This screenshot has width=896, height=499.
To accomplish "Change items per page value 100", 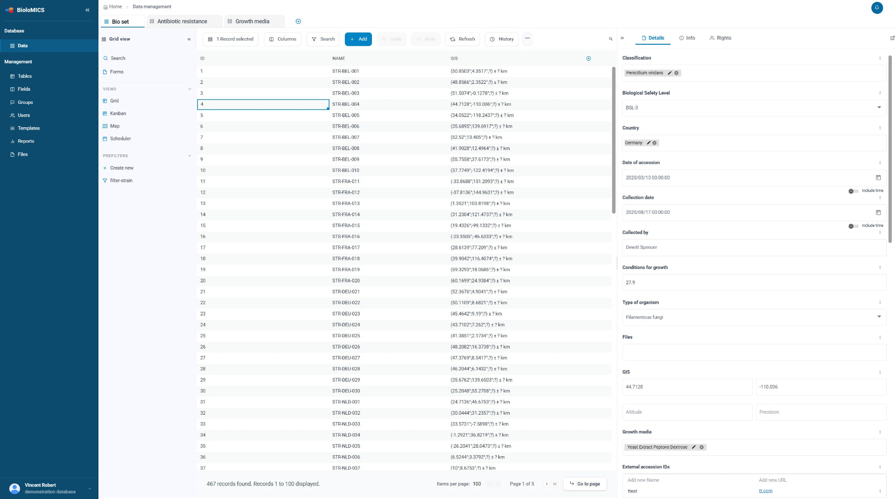I will [x=476, y=484].
